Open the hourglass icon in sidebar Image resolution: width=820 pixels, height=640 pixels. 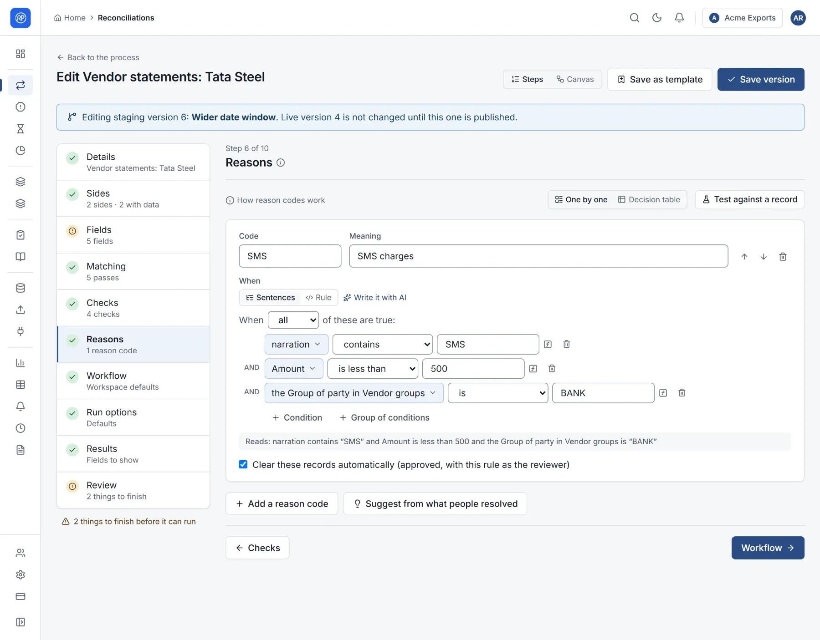pos(20,129)
